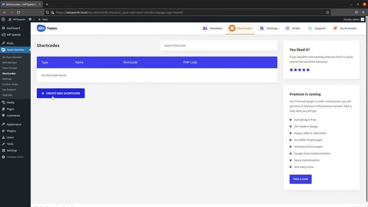Open Comments in the sidebar
368x207 pixels.
tap(13, 116)
